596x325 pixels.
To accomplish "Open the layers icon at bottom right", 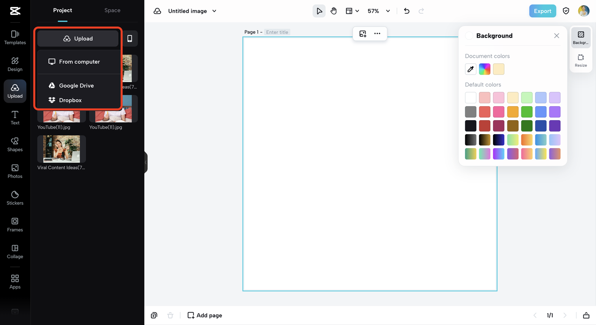I will coord(586,315).
